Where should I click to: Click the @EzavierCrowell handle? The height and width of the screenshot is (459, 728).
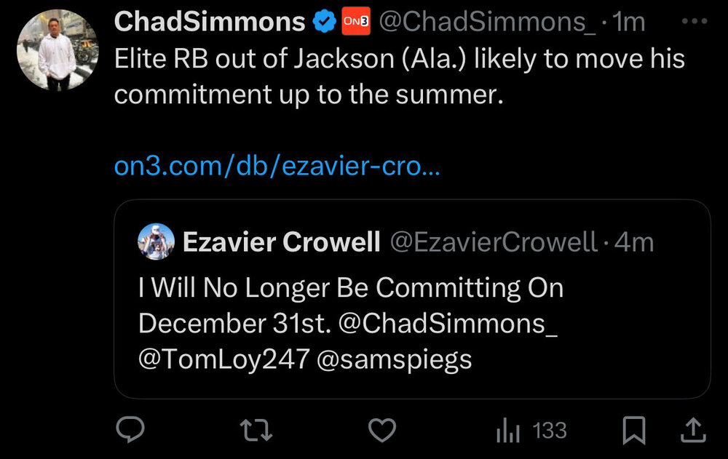pyautogui.click(x=494, y=242)
